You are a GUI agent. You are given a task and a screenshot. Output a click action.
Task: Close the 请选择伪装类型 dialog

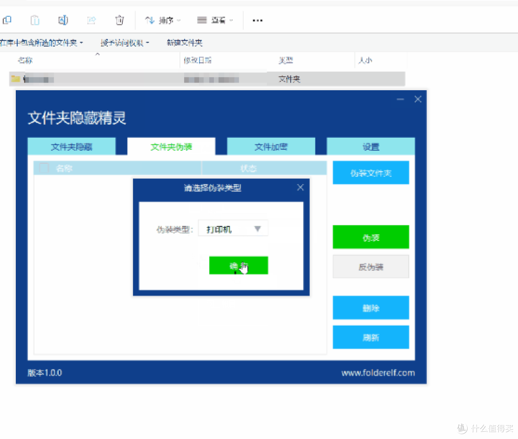tap(301, 188)
